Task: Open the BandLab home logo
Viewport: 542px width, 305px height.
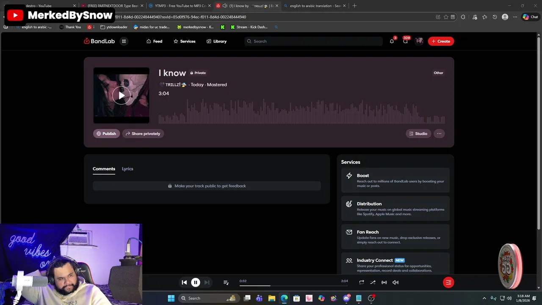Action: (99, 41)
